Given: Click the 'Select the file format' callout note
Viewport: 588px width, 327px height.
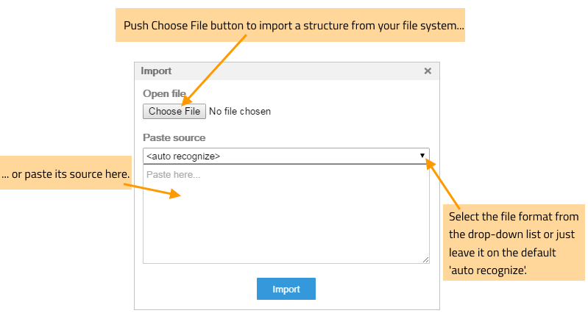Looking at the screenshot, I should click(x=514, y=242).
